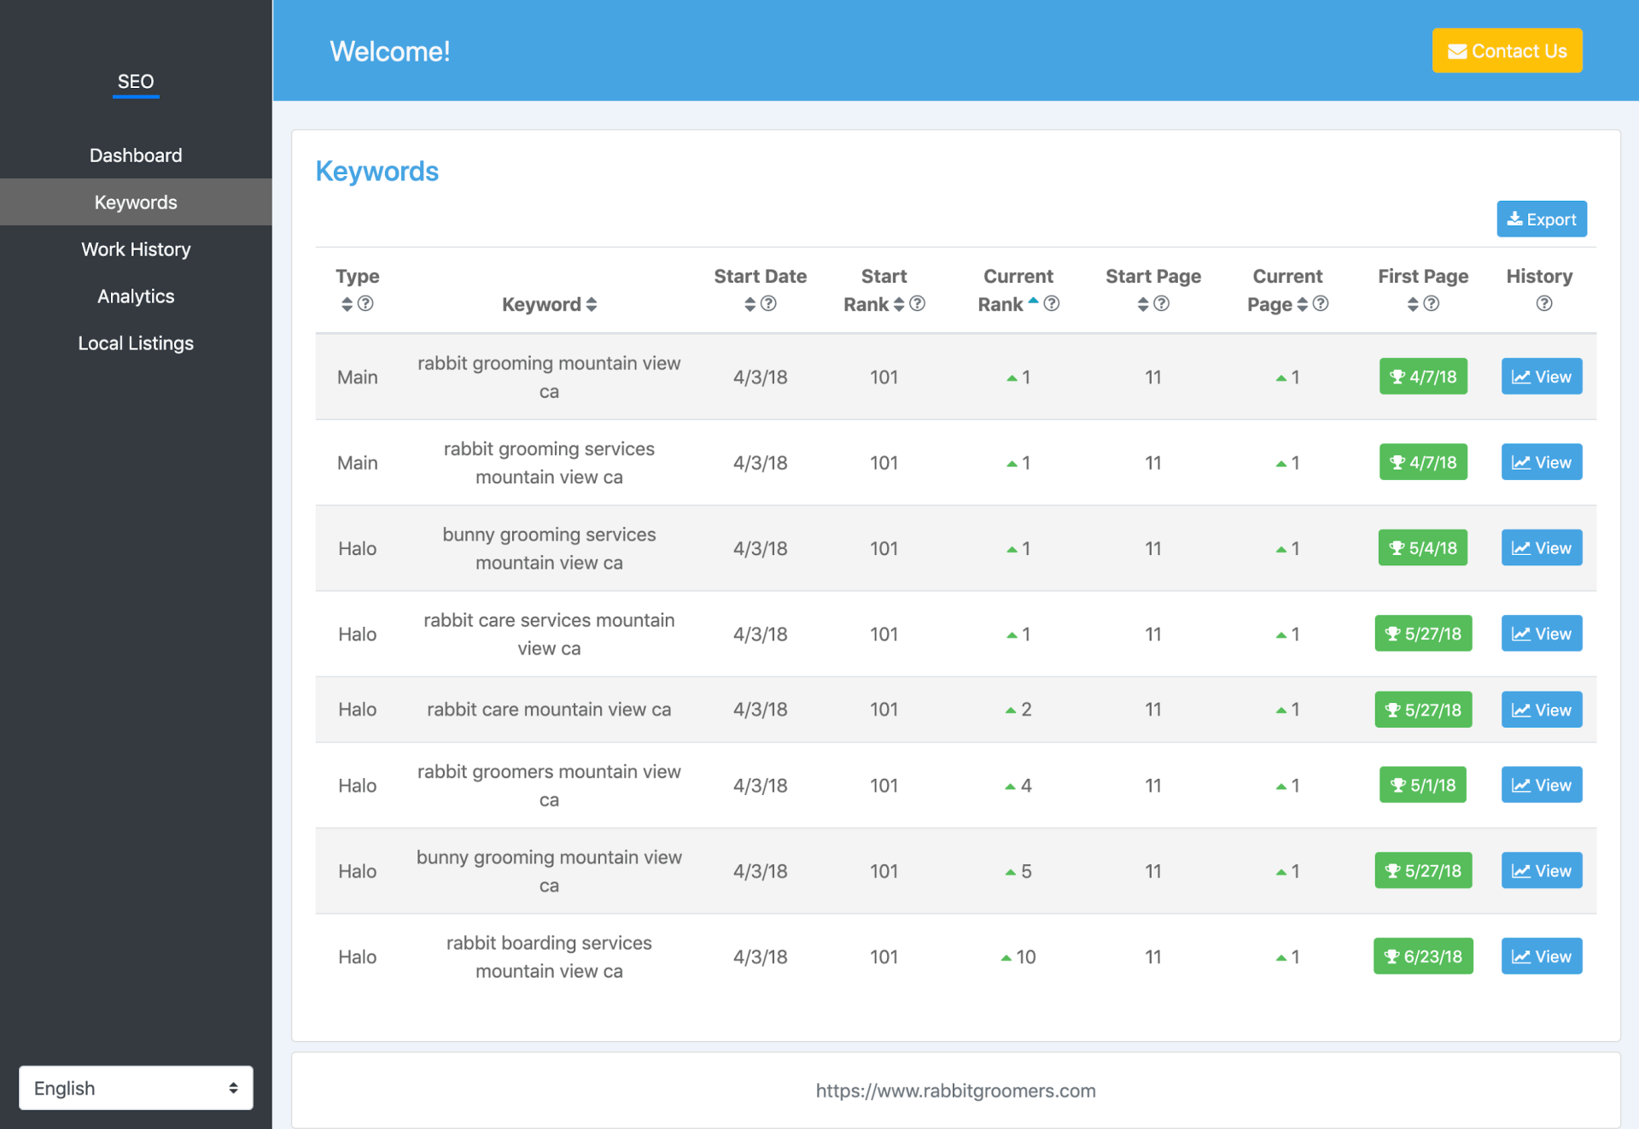
Task: Click the Start Page help question icon
Action: (1162, 304)
